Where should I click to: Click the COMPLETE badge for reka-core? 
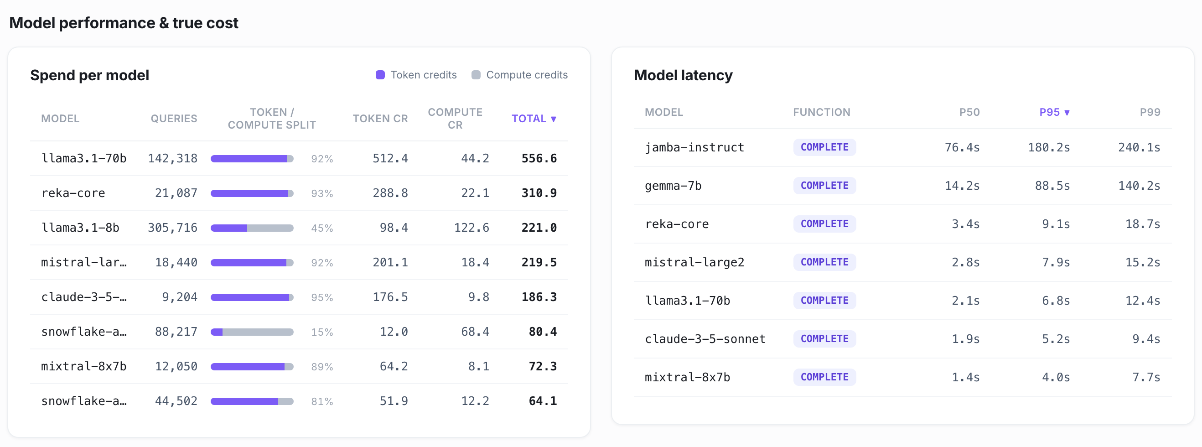click(x=824, y=223)
